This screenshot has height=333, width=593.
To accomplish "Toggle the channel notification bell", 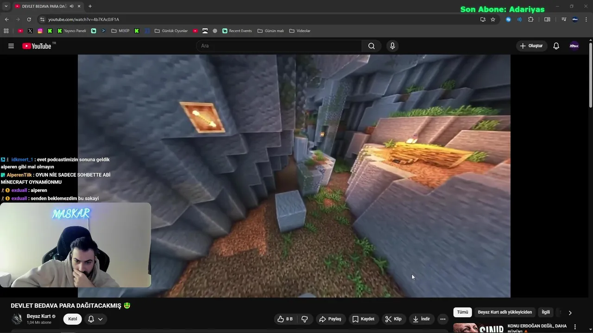I will pos(91,319).
